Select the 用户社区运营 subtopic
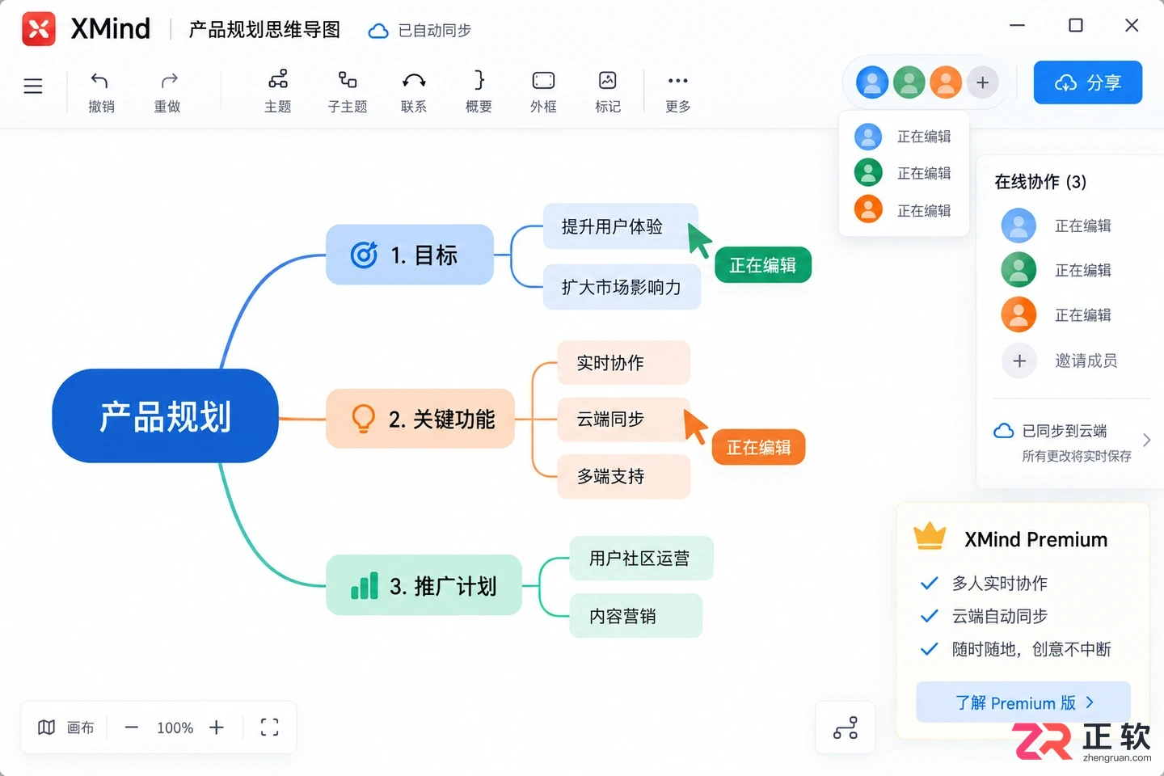Screen dimensions: 1164x776 point(641,559)
